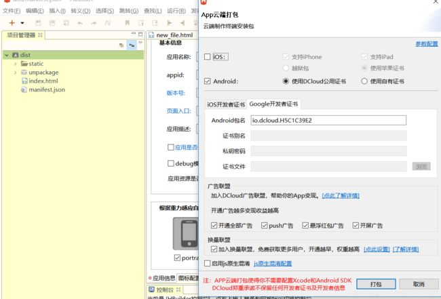The width and height of the screenshot is (441, 299).
Task: Switch to 图标配置 bottom tab
Action: (188, 278)
